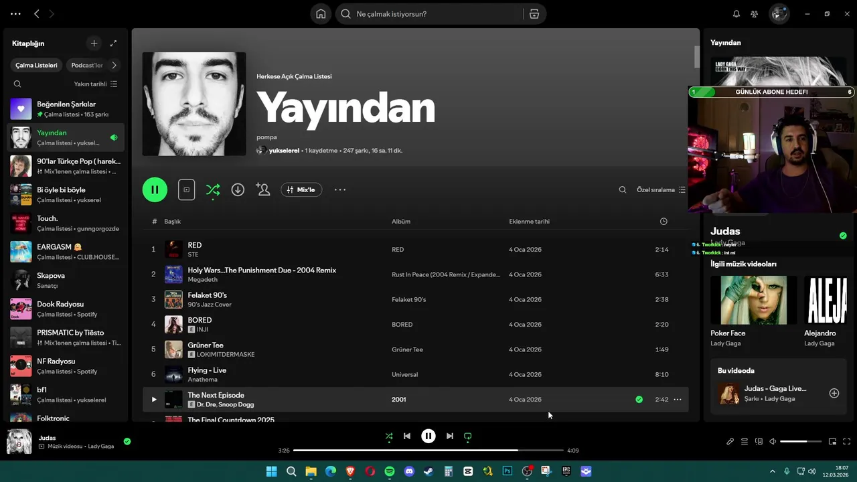Show more library filters with right chevron
The width and height of the screenshot is (857, 482).
114,66
